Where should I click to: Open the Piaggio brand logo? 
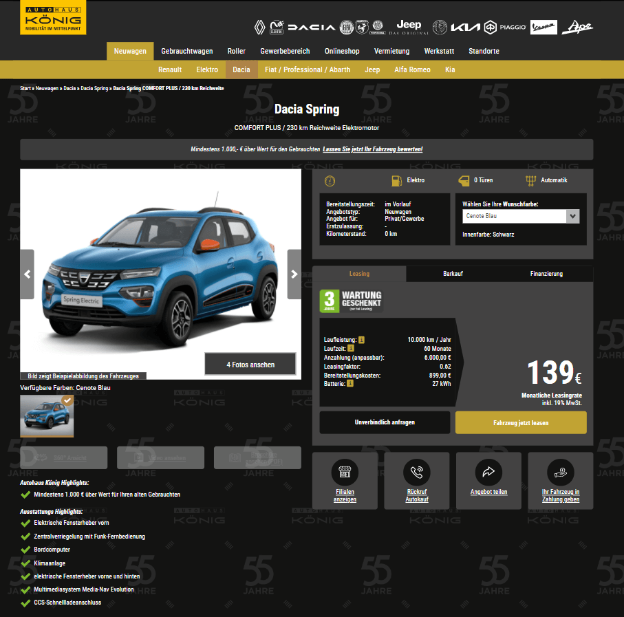505,27
